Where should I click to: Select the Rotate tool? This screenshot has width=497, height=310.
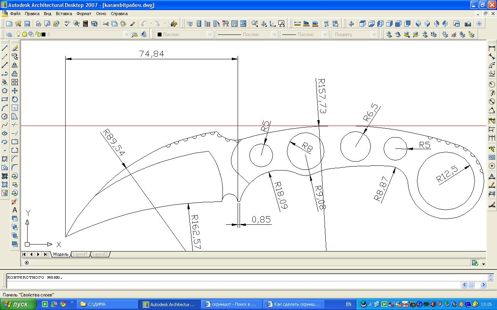[15, 99]
